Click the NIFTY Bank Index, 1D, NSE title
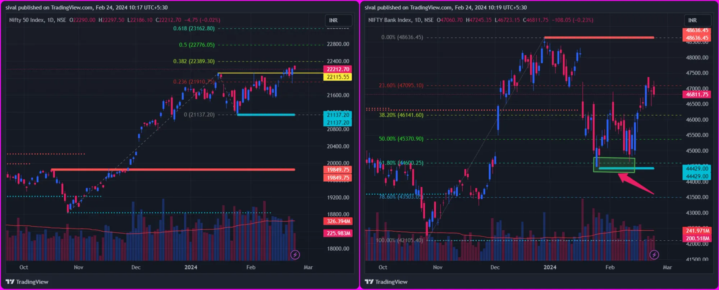Viewport: 719px width, 290px height. click(401, 20)
